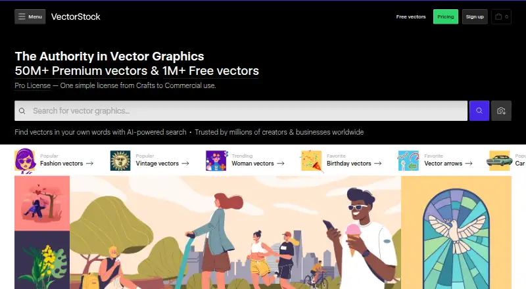This screenshot has height=289, width=526.
Task: Open Woman vectors category
Action: point(252,164)
